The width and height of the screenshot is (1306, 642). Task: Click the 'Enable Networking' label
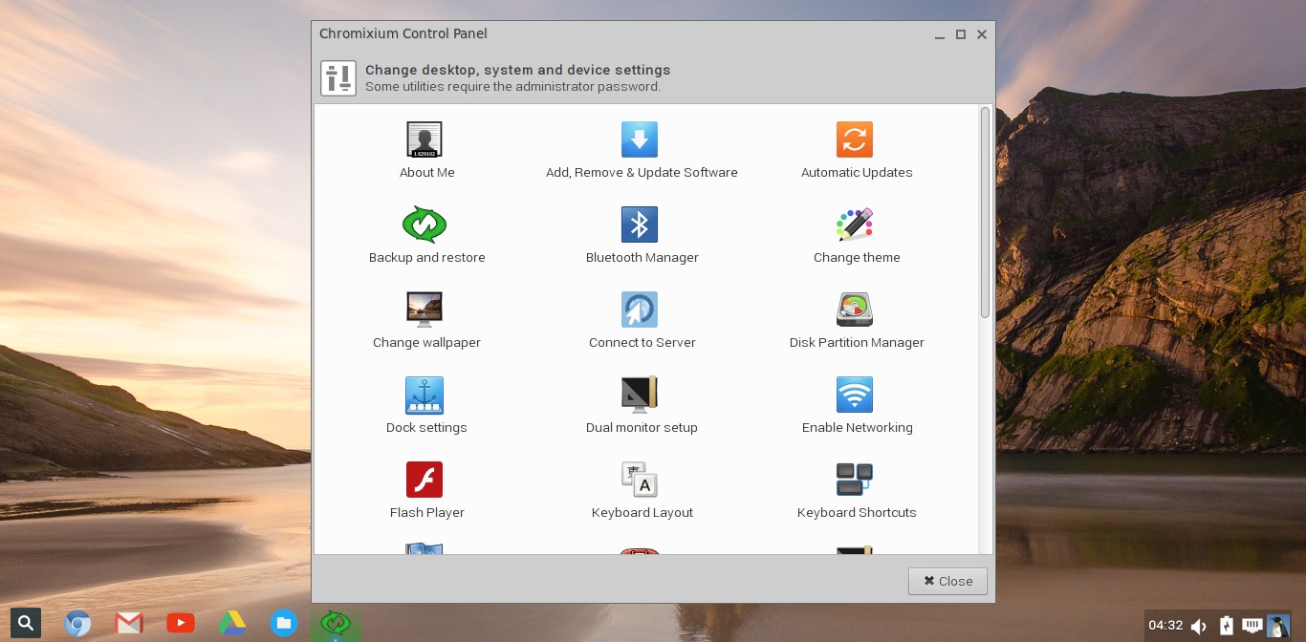tap(858, 428)
